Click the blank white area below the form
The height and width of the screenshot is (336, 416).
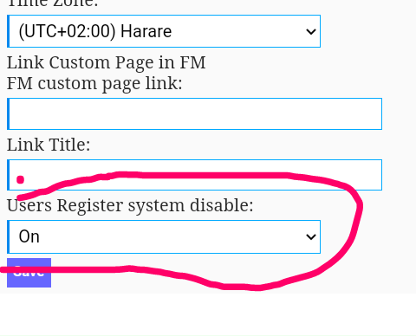(x=208, y=313)
